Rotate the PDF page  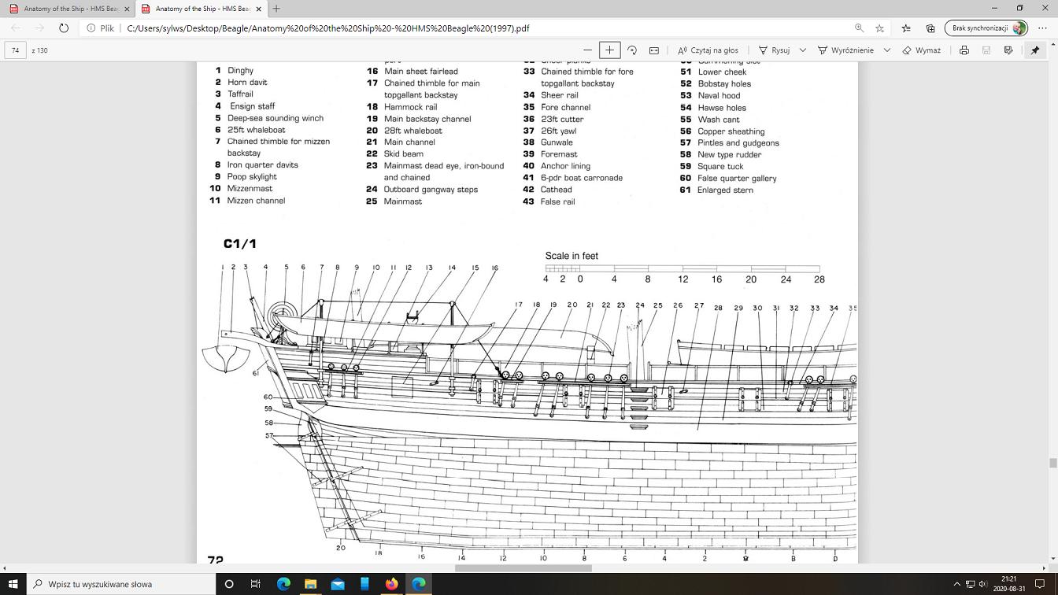coord(631,50)
